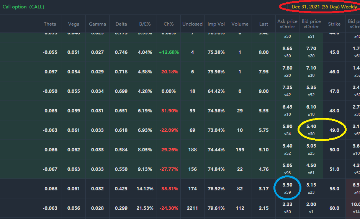360x219 pixels.
Task: Click bid price 5.40 x30
Action: click(x=311, y=130)
